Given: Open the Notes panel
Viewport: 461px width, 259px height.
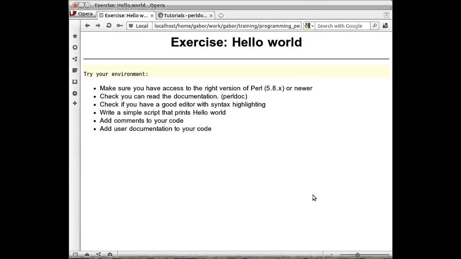Looking at the screenshot, I should point(75,71).
